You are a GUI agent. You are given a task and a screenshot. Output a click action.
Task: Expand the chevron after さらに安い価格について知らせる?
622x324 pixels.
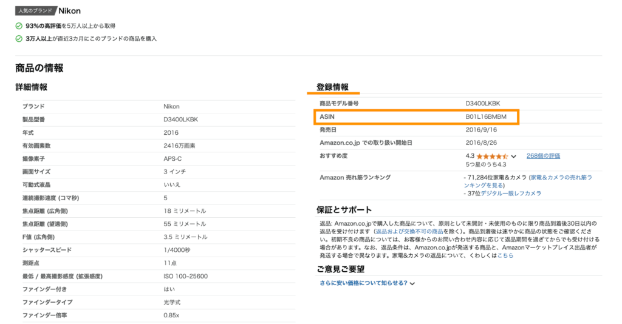(x=412, y=283)
